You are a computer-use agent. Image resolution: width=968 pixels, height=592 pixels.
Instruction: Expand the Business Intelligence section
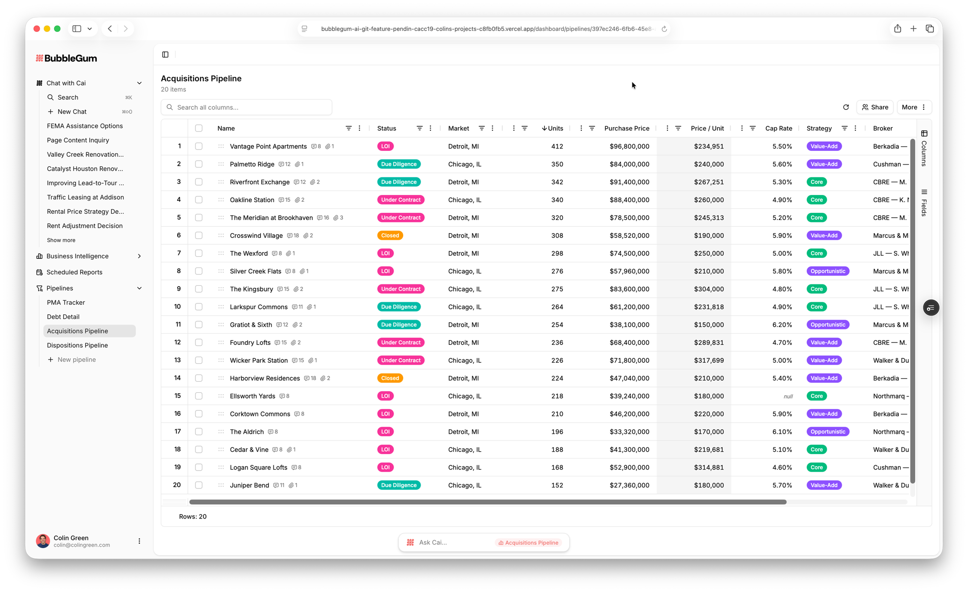tap(139, 256)
